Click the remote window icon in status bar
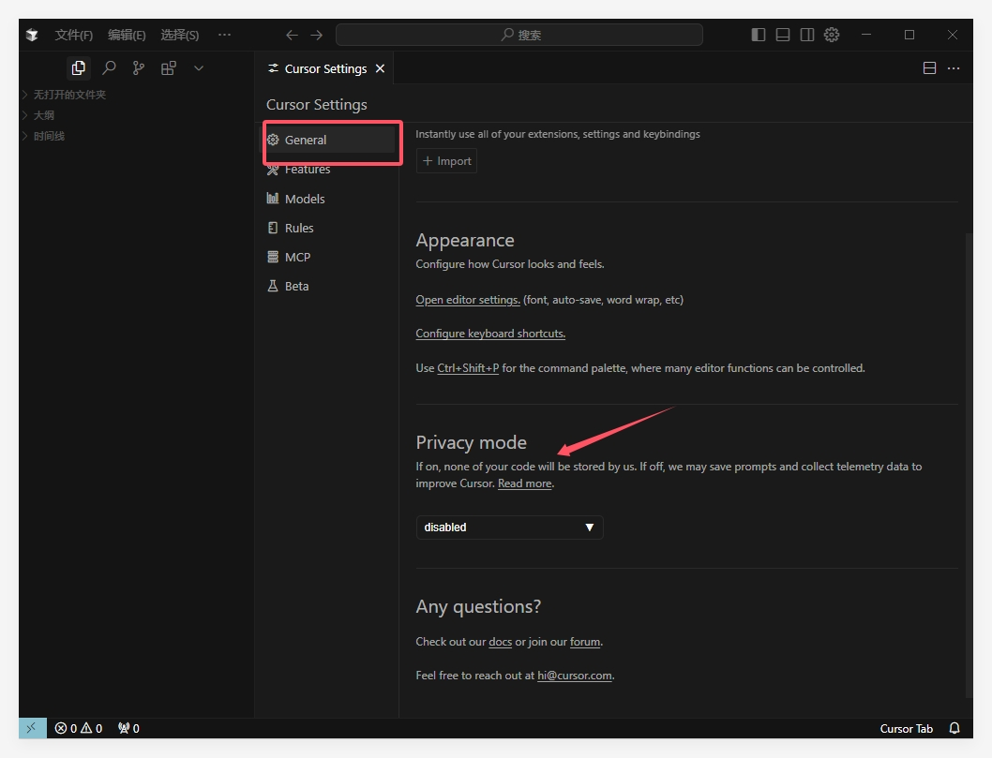The height and width of the screenshot is (758, 992). click(x=32, y=728)
